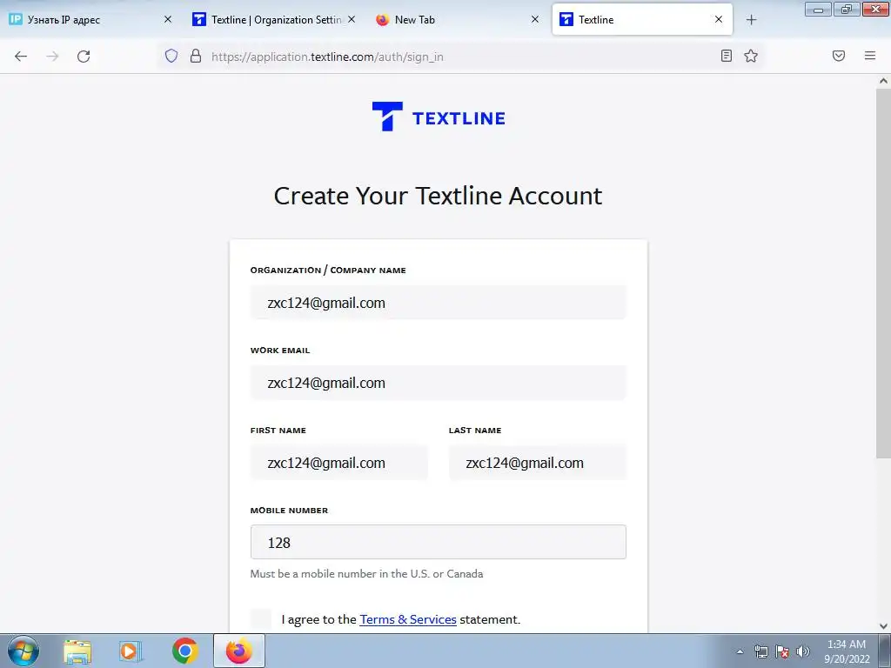This screenshot has width=891, height=668.
Task: Click the 'WORK EMAIL' label
Action: click(280, 351)
